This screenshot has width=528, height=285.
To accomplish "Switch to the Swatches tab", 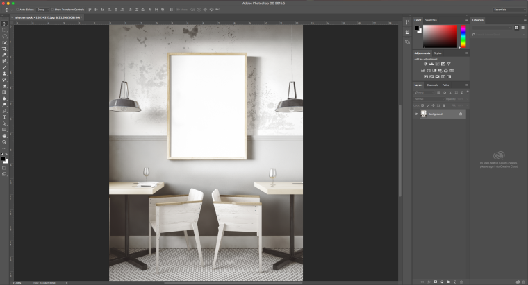I will point(431,20).
